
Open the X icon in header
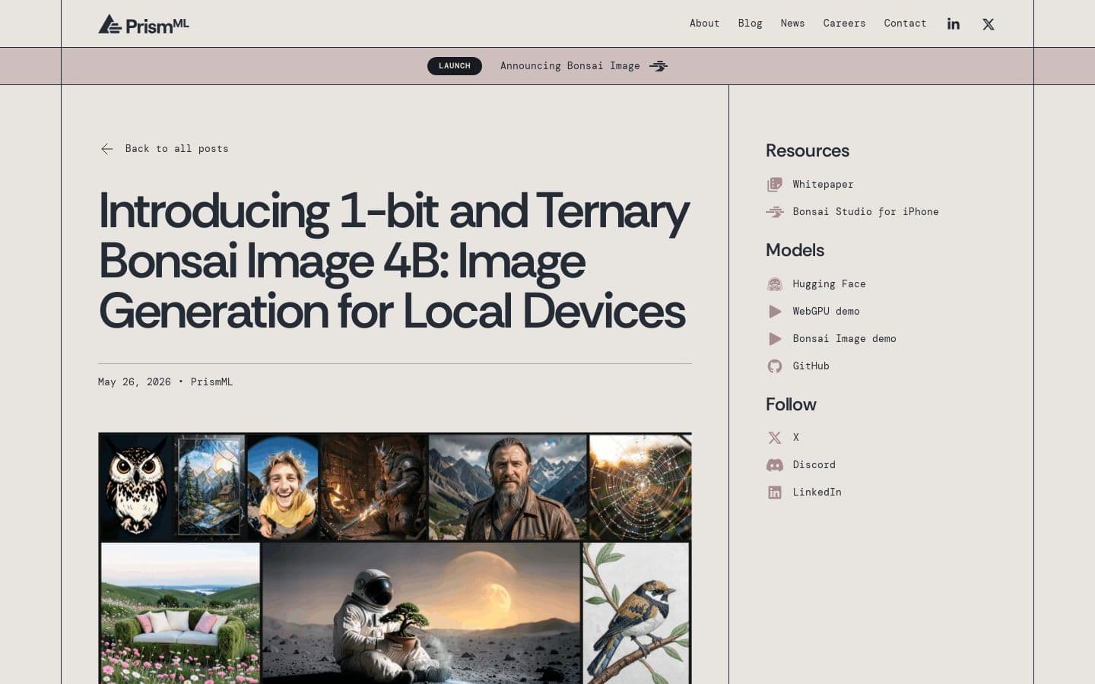988,24
